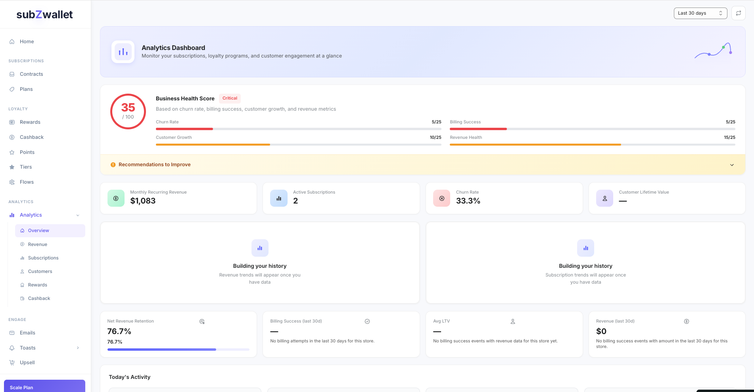The image size is (754, 392).
Task: Click the Upsell cart icon
Action: pos(12,363)
